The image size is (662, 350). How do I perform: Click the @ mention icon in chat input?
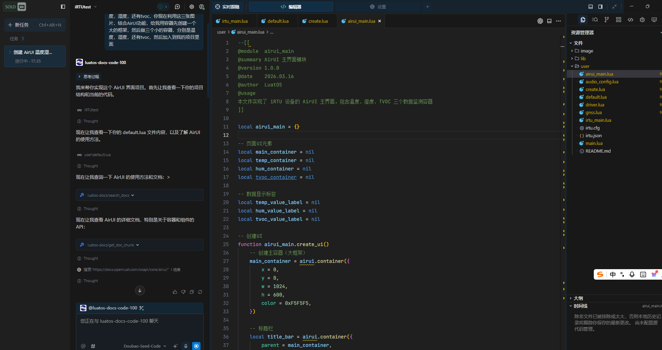83,346
